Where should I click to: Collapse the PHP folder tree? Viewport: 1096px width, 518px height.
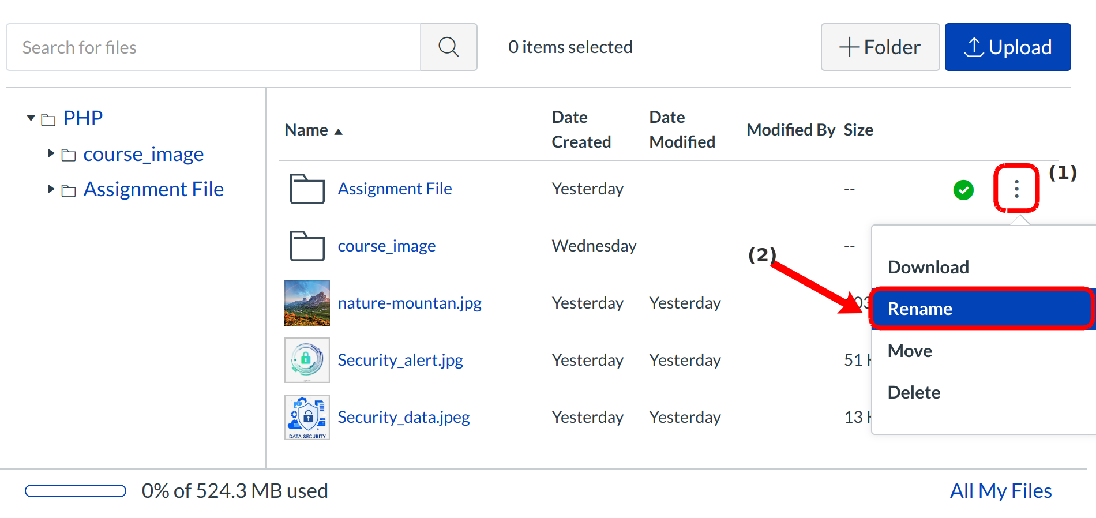(x=31, y=118)
